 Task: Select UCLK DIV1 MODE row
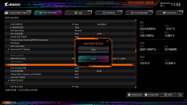70,77
